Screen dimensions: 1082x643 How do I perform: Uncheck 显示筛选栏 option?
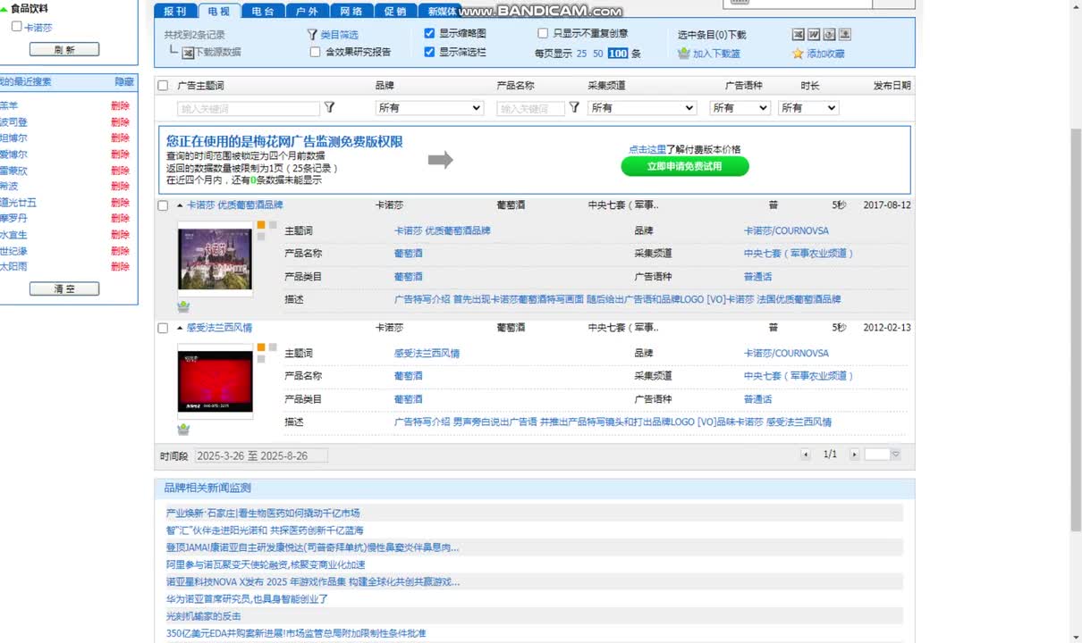click(429, 52)
